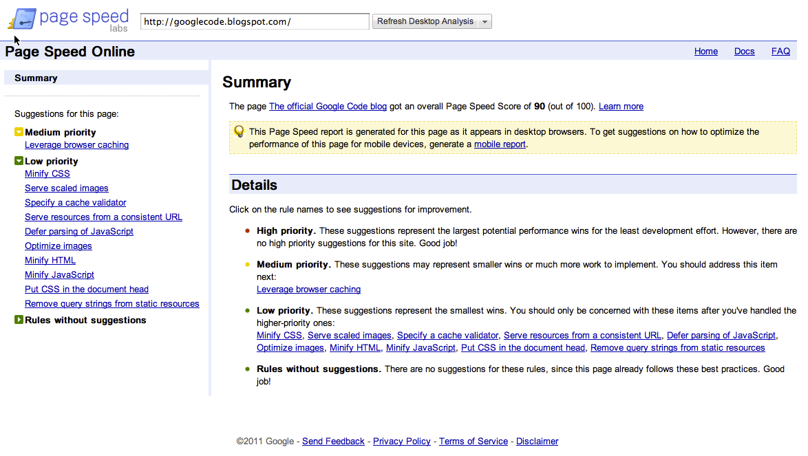Open Defer parsing of JavaScript in the sidebar

(79, 232)
